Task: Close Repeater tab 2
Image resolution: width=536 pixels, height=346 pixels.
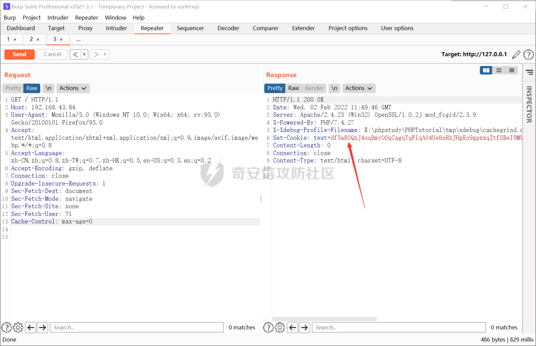Action: click(x=38, y=40)
